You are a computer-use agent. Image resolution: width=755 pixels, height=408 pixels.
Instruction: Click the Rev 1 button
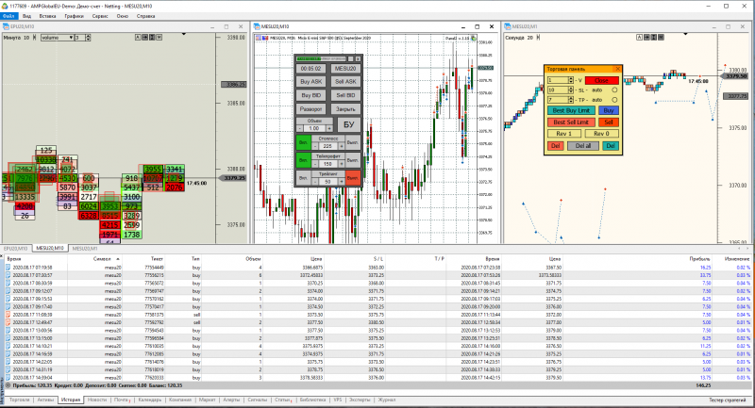pyautogui.click(x=563, y=134)
